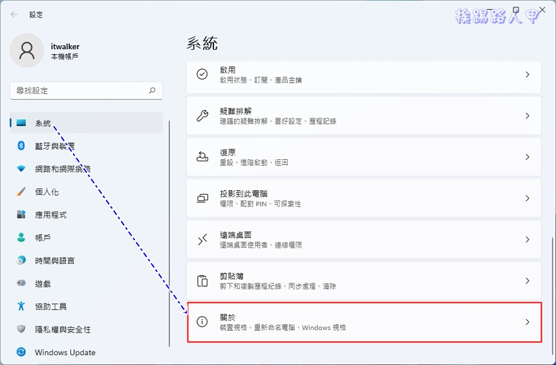Image resolution: width=556 pixels, height=365 pixels.
Task: Click the itwalker user avatar
Action: click(x=27, y=50)
